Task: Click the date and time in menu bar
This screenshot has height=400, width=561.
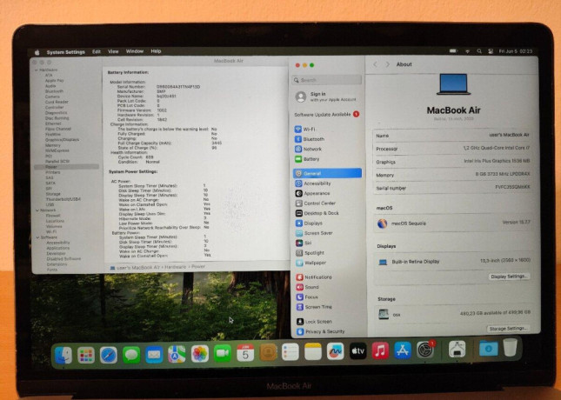Action: coord(515,51)
